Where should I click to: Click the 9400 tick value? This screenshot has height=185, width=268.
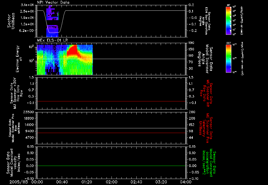30,131
